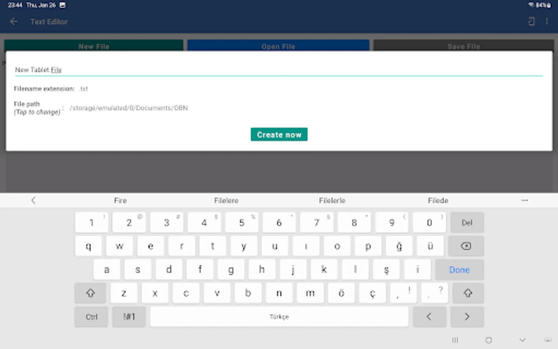
Task: Tap the file path to change it
Action: click(x=129, y=108)
